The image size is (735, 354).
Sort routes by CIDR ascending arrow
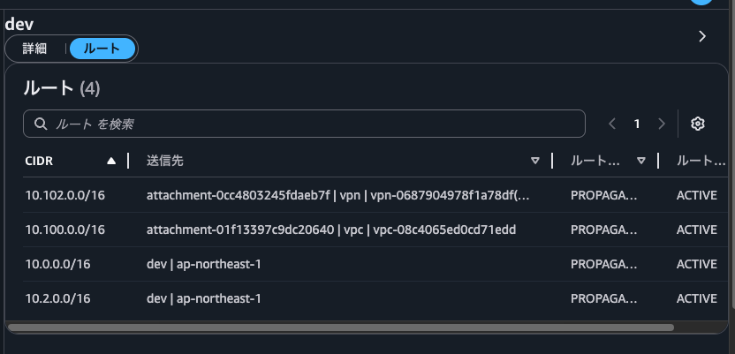tap(111, 161)
